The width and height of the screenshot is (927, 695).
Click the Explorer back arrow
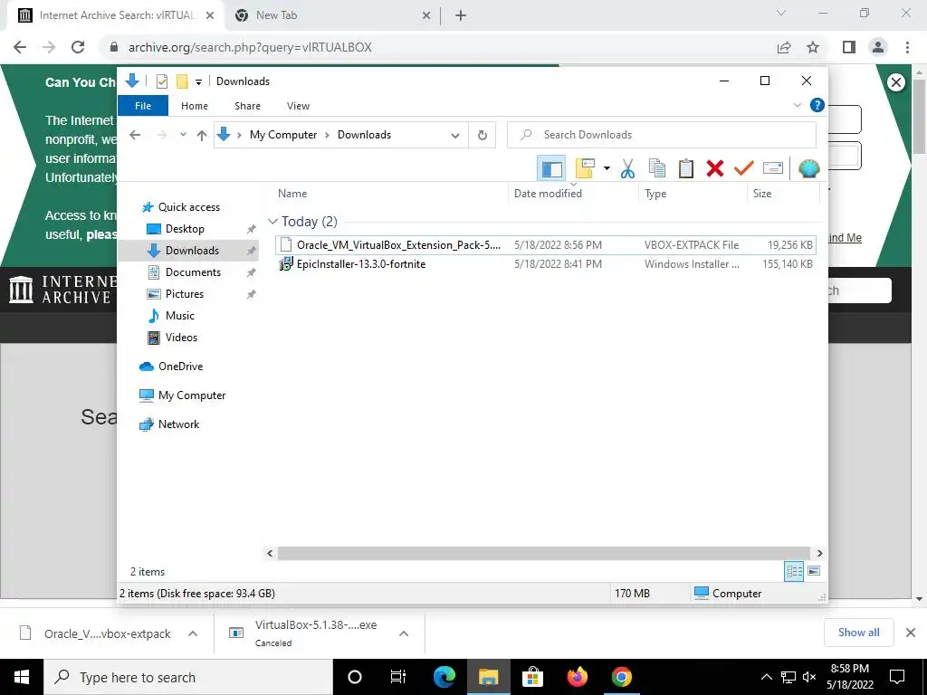[135, 135]
